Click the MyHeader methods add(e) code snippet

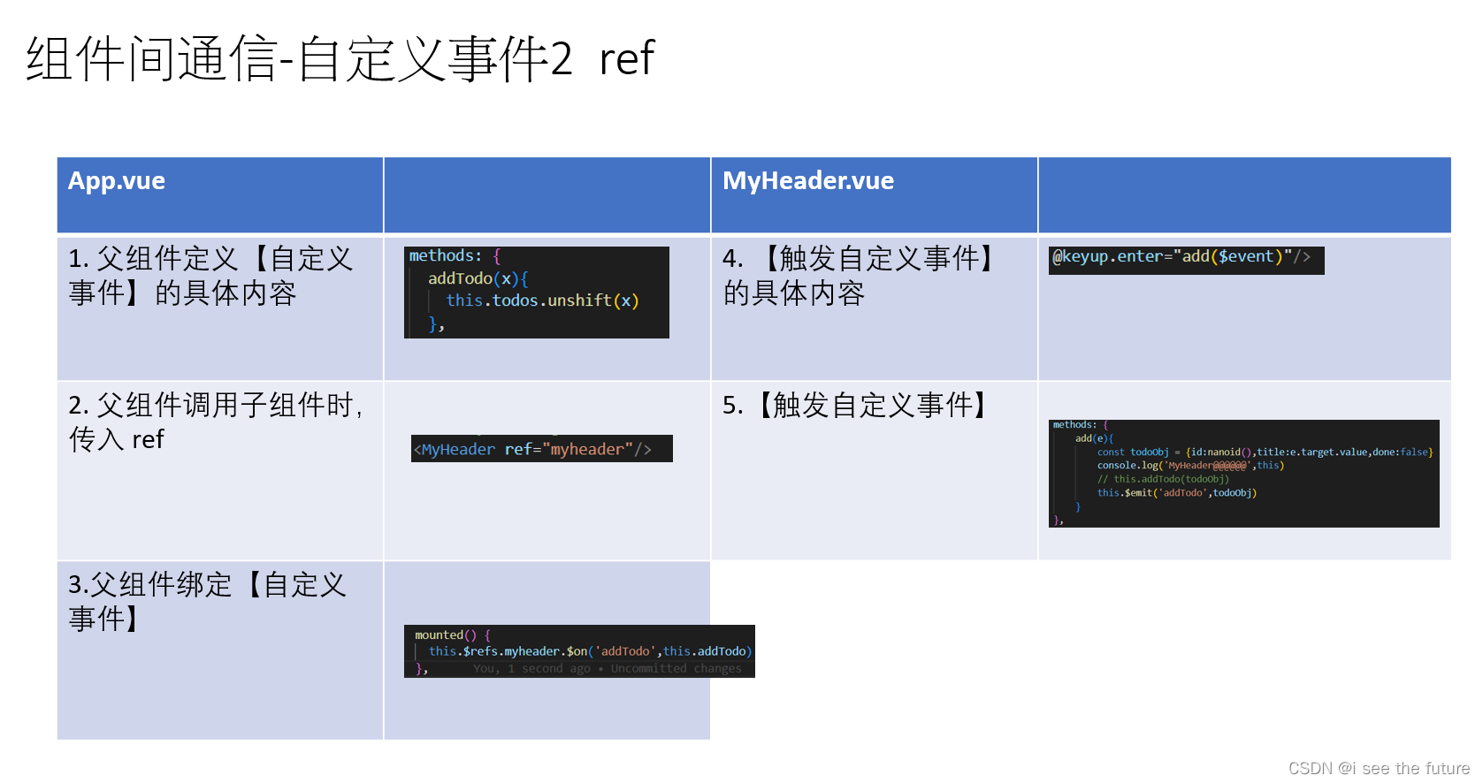pos(1244,474)
